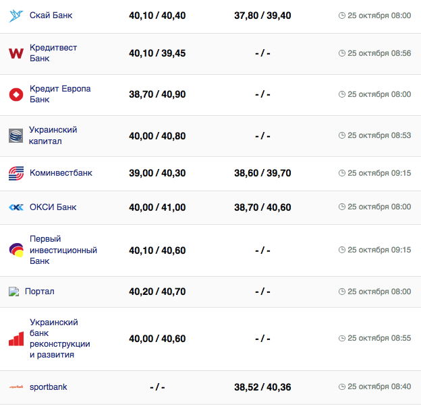
Task: Click sportbank card rate 38,52 / 40,36
Action: (262, 387)
